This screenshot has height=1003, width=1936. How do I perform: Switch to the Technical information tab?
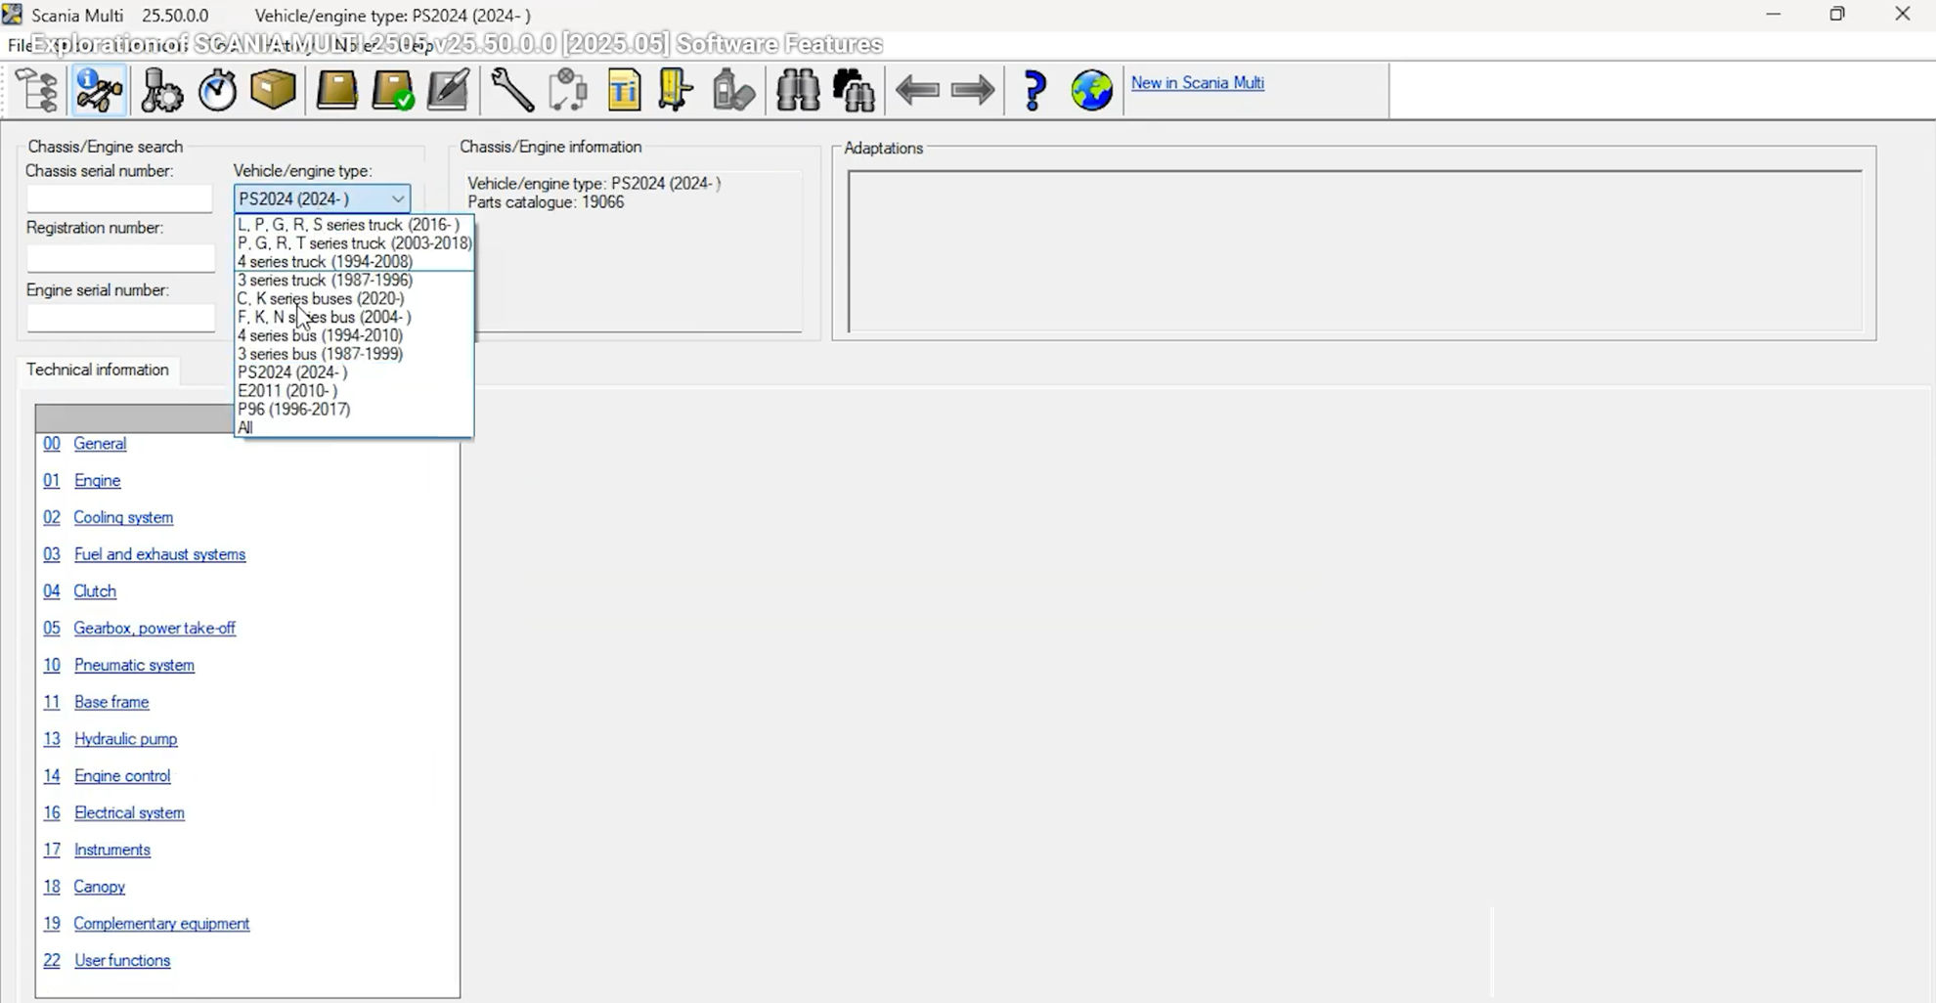(x=98, y=370)
